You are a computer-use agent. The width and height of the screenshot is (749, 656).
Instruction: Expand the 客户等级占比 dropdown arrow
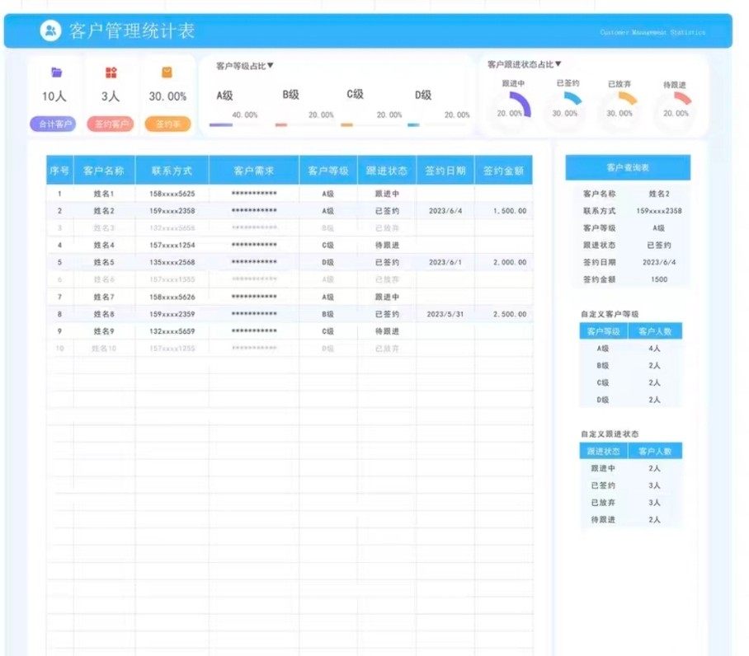271,66
